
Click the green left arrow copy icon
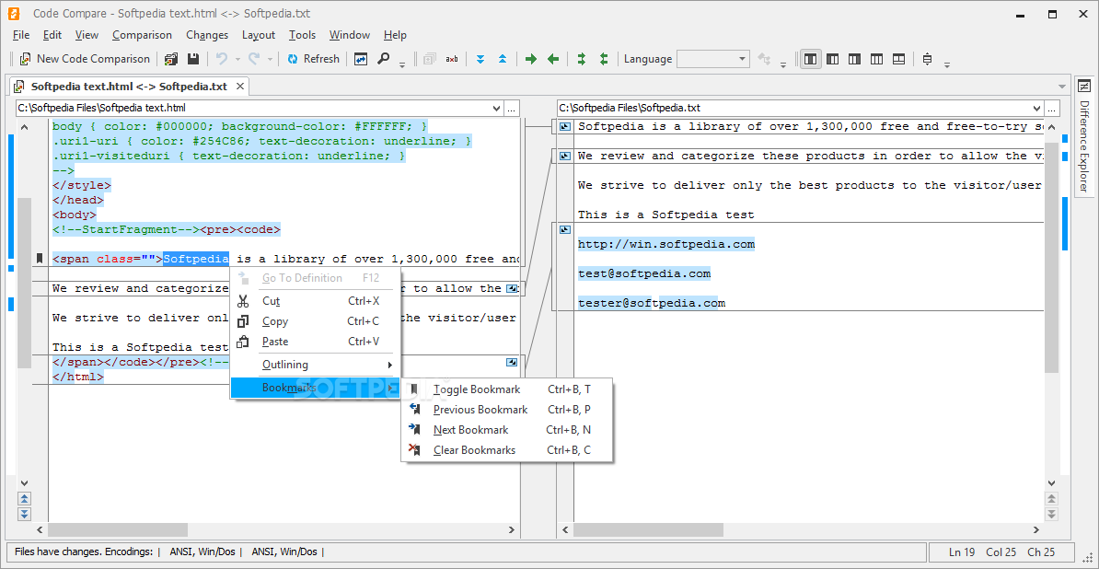coord(553,59)
